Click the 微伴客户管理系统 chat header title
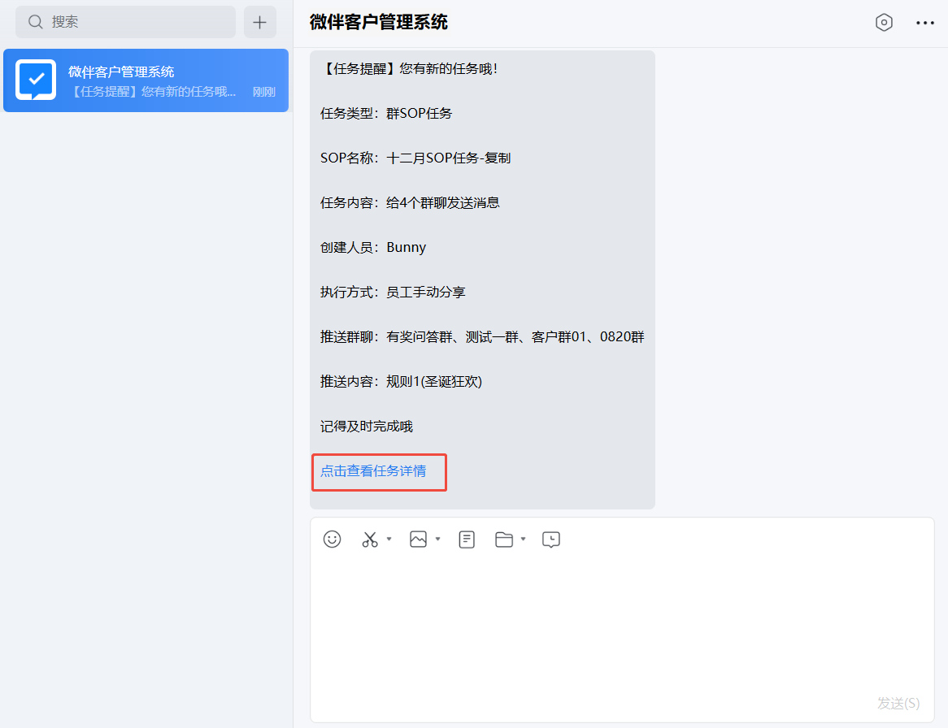Screen dimensions: 948x728 379,23
